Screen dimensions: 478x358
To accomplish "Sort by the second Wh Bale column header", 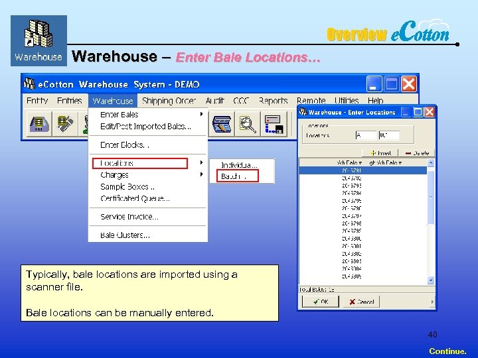I will point(386,163).
